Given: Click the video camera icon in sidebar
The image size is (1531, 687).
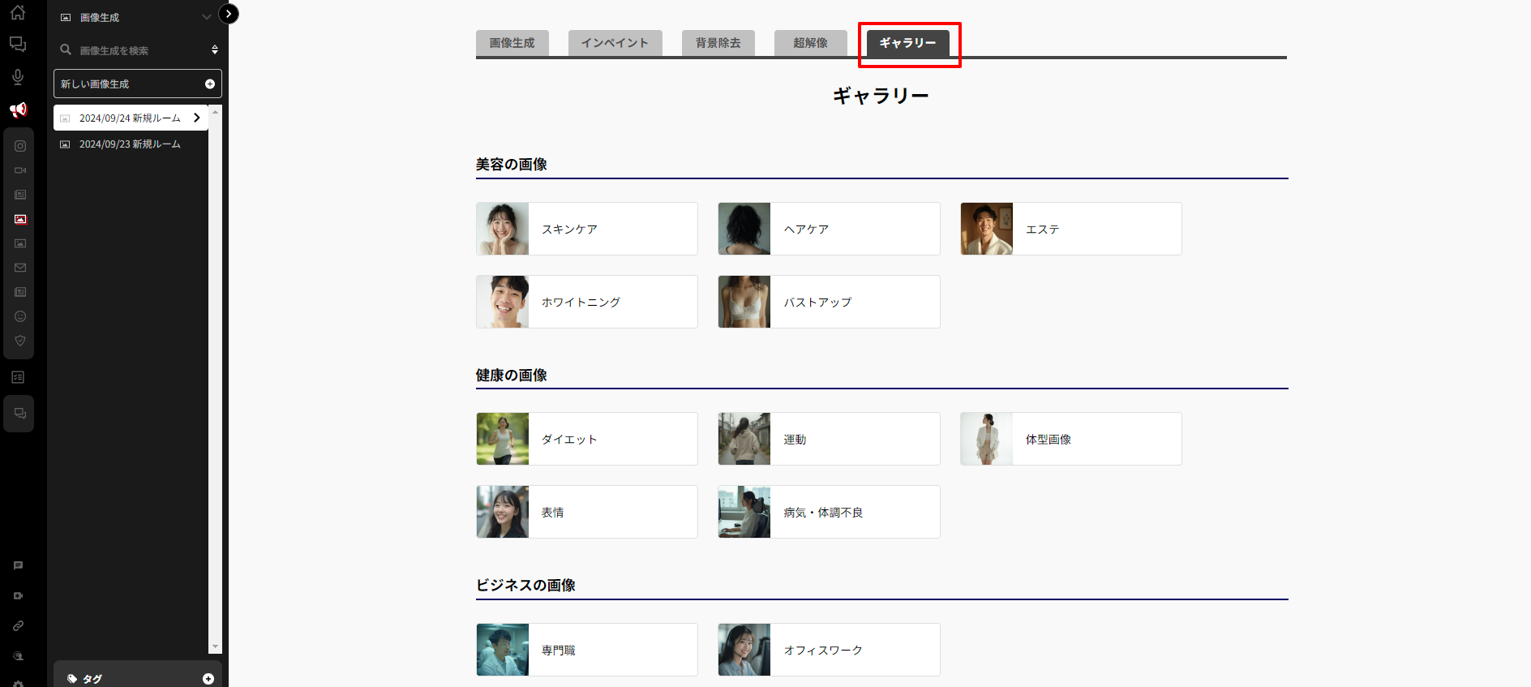Looking at the screenshot, I should (x=20, y=170).
